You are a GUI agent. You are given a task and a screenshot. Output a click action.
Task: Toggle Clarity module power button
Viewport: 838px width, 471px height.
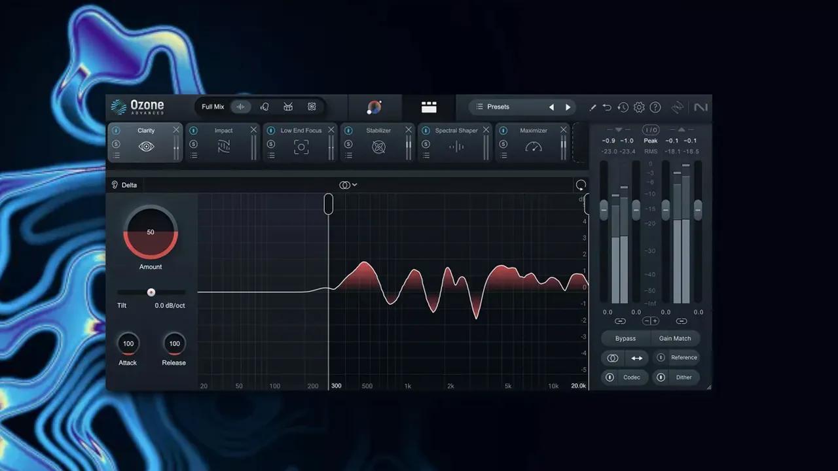coord(116,131)
